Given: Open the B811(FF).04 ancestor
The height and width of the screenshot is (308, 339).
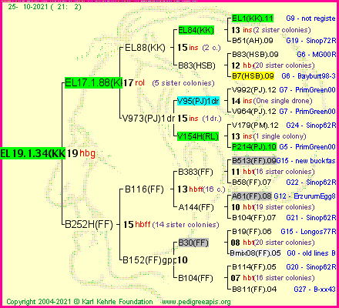Looking at the screenshot, I should click(254, 289).
